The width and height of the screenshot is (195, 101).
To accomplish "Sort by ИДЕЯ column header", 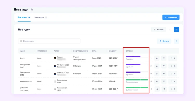I will click(22, 51).
